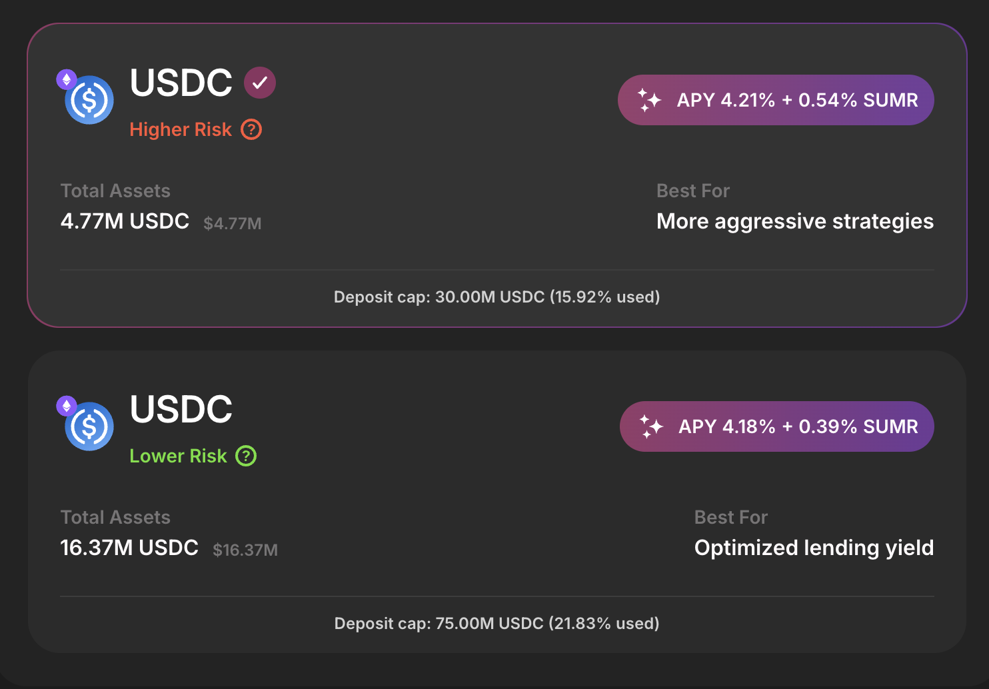Click the USDC coin icon in Higher Risk card
The height and width of the screenshot is (689, 989).
click(x=89, y=100)
